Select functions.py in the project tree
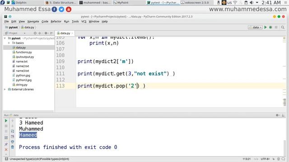289x162 pixels. tap(24, 52)
